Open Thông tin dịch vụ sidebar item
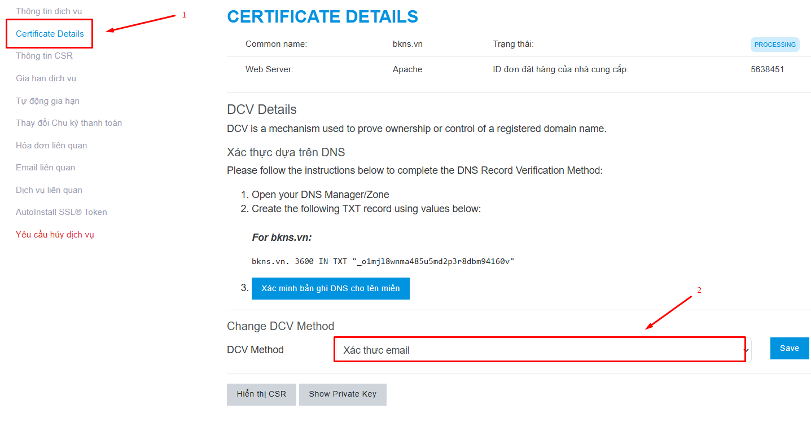This screenshot has height=422, width=811. click(x=49, y=11)
